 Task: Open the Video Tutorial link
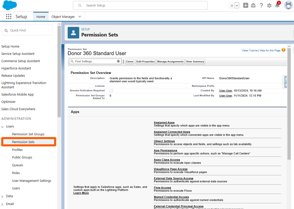(249, 50)
